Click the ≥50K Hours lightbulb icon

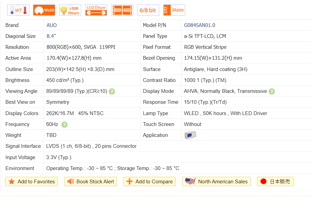click(x=70, y=10)
